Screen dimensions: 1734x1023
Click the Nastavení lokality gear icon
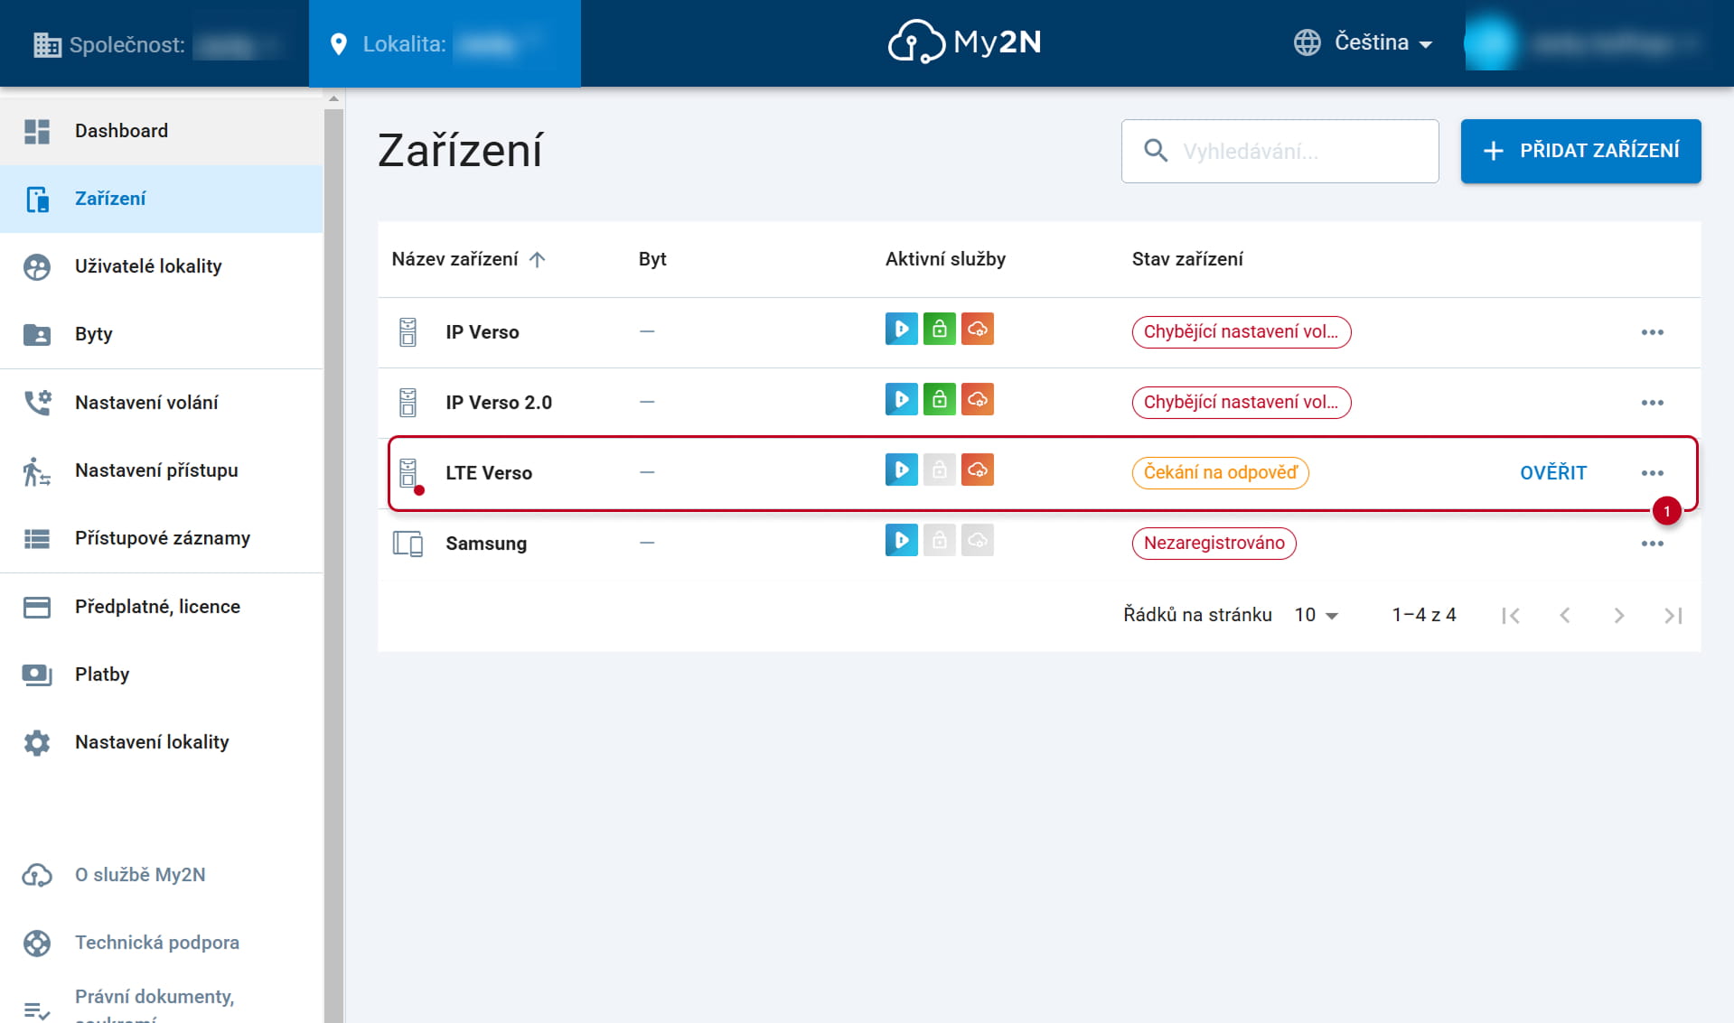(x=37, y=742)
